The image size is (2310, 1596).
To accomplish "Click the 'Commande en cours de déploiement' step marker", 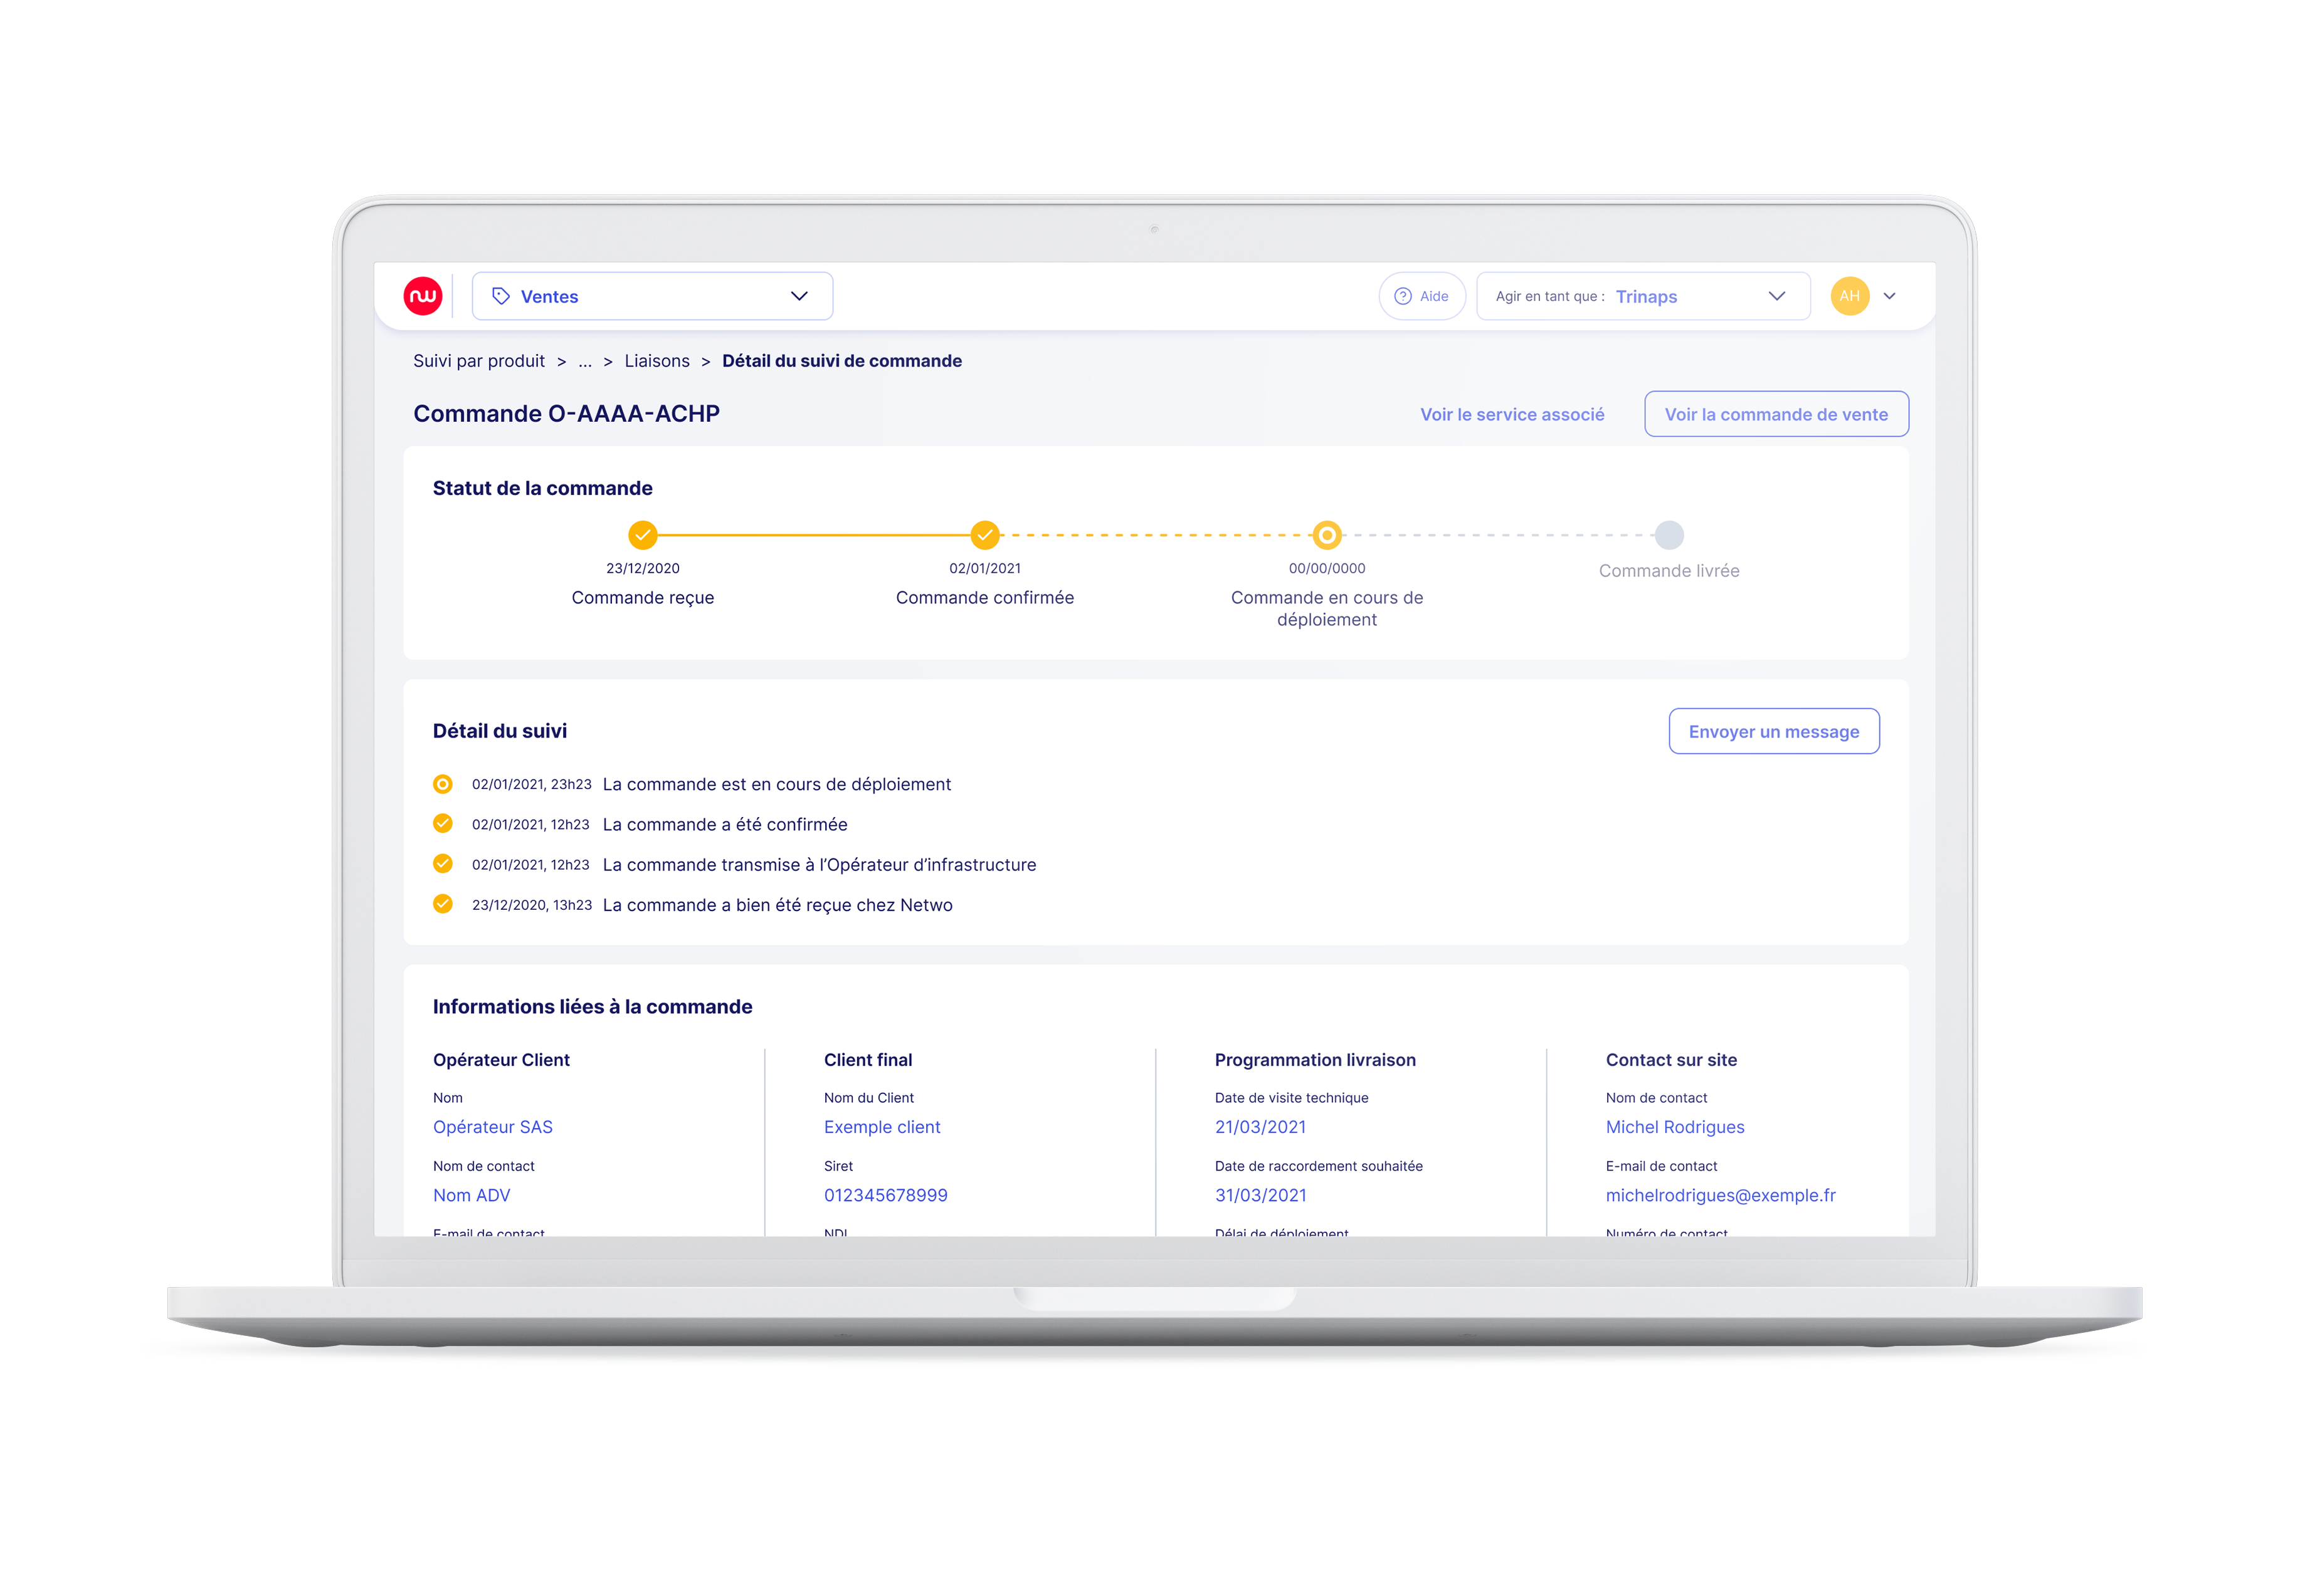I will click(1327, 535).
